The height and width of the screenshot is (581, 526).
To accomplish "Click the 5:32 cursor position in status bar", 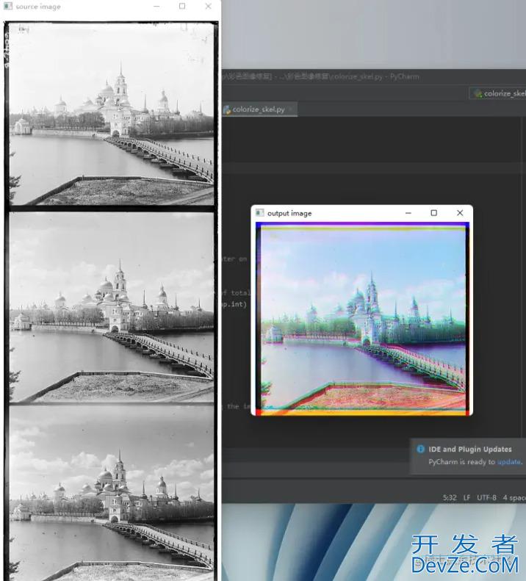I will tap(450, 497).
